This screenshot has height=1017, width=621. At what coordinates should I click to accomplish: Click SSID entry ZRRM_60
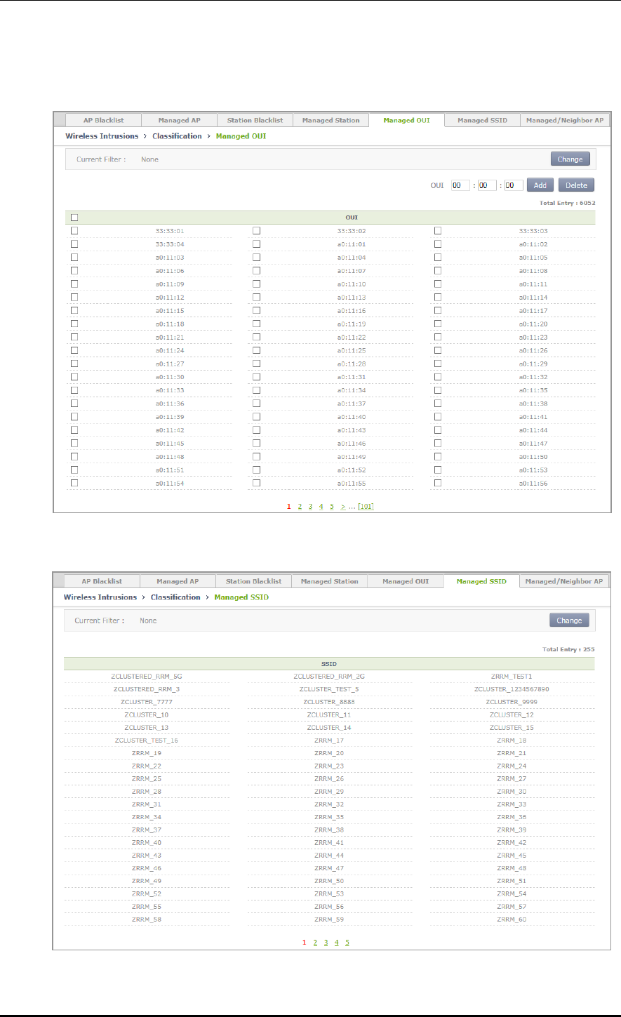click(512, 919)
